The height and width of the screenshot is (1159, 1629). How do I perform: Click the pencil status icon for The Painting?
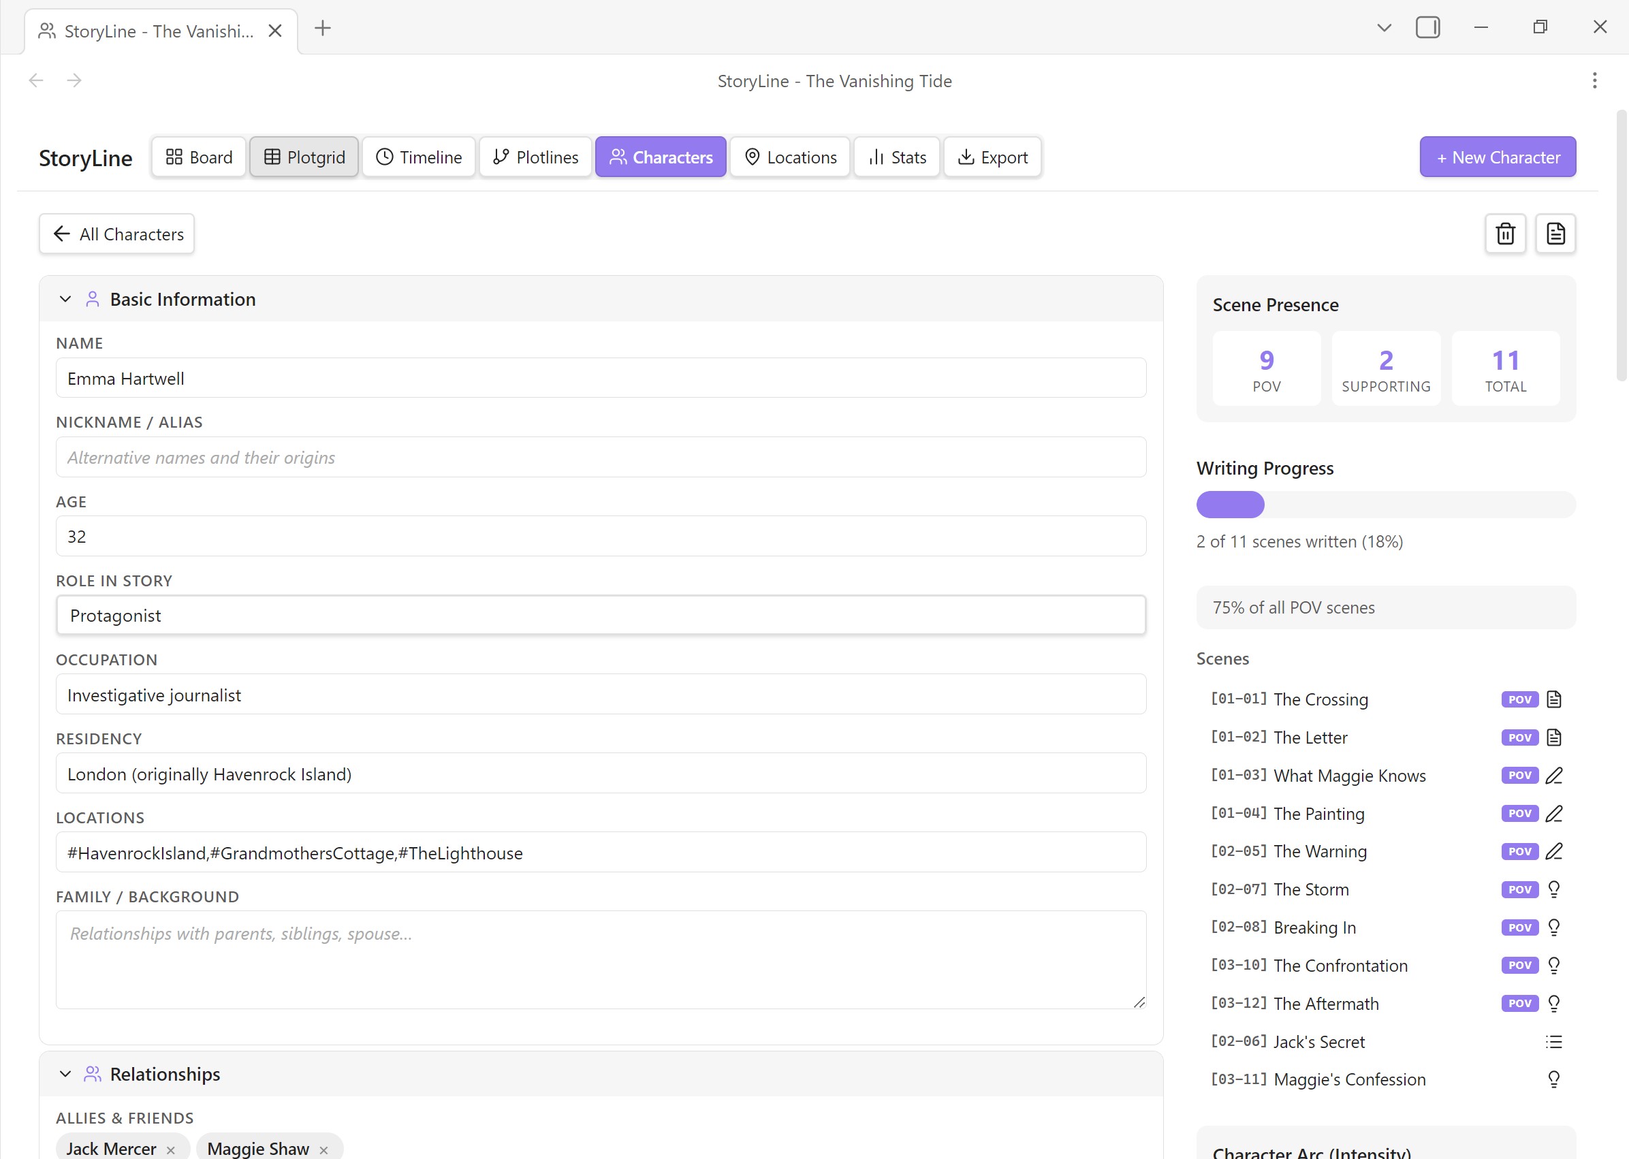pos(1553,814)
